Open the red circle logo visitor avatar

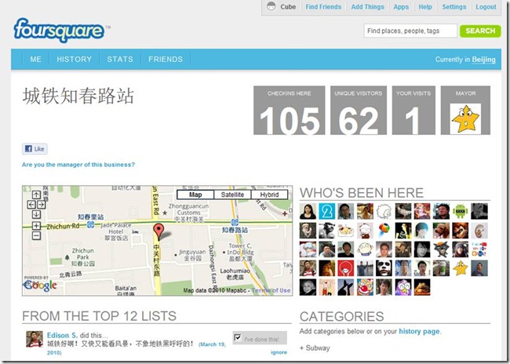346,268
